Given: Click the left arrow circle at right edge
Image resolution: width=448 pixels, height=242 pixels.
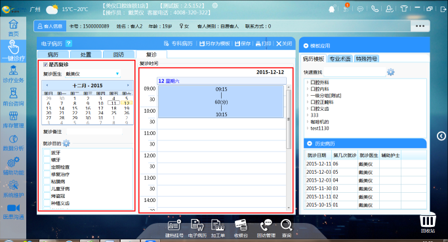Looking at the screenshot, I should [441, 136].
